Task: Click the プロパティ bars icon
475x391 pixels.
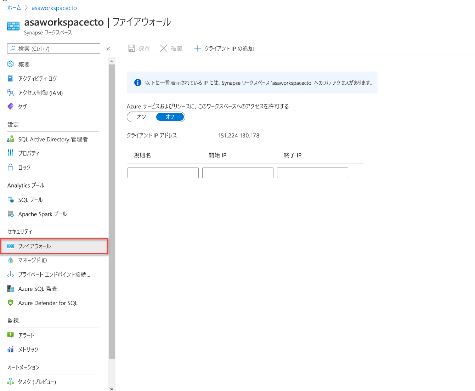Action: [10, 153]
